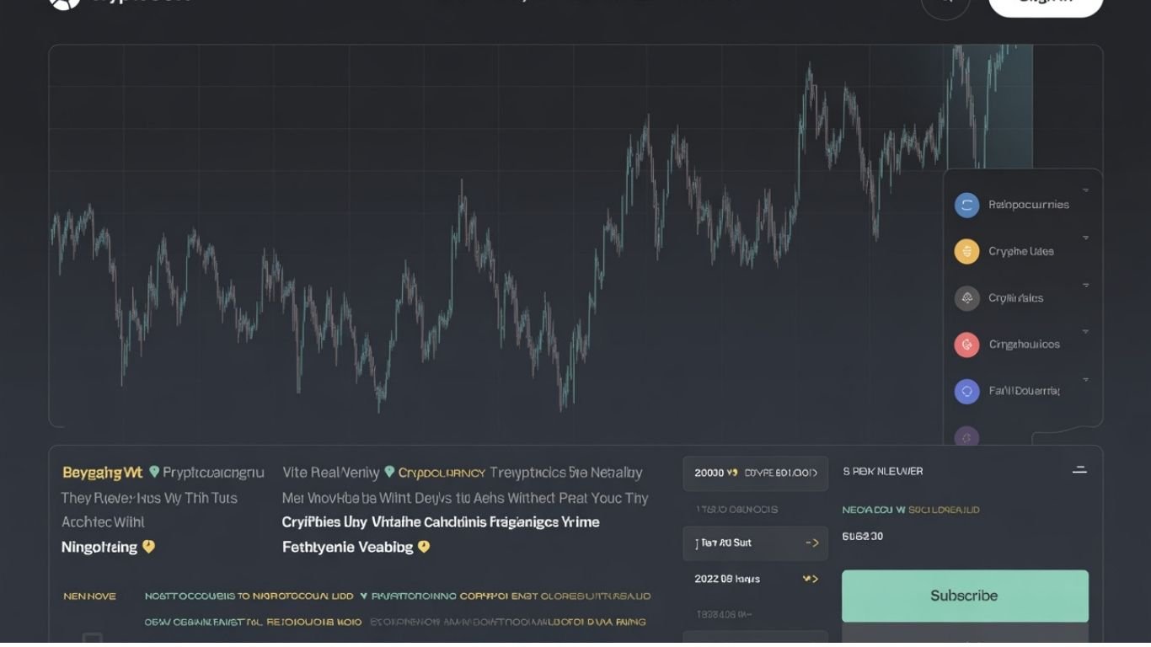Select the yellow coin icon for Cryphe Udes
Image resolution: width=1151 pixels, height=647 pixels.
[966, 251]
